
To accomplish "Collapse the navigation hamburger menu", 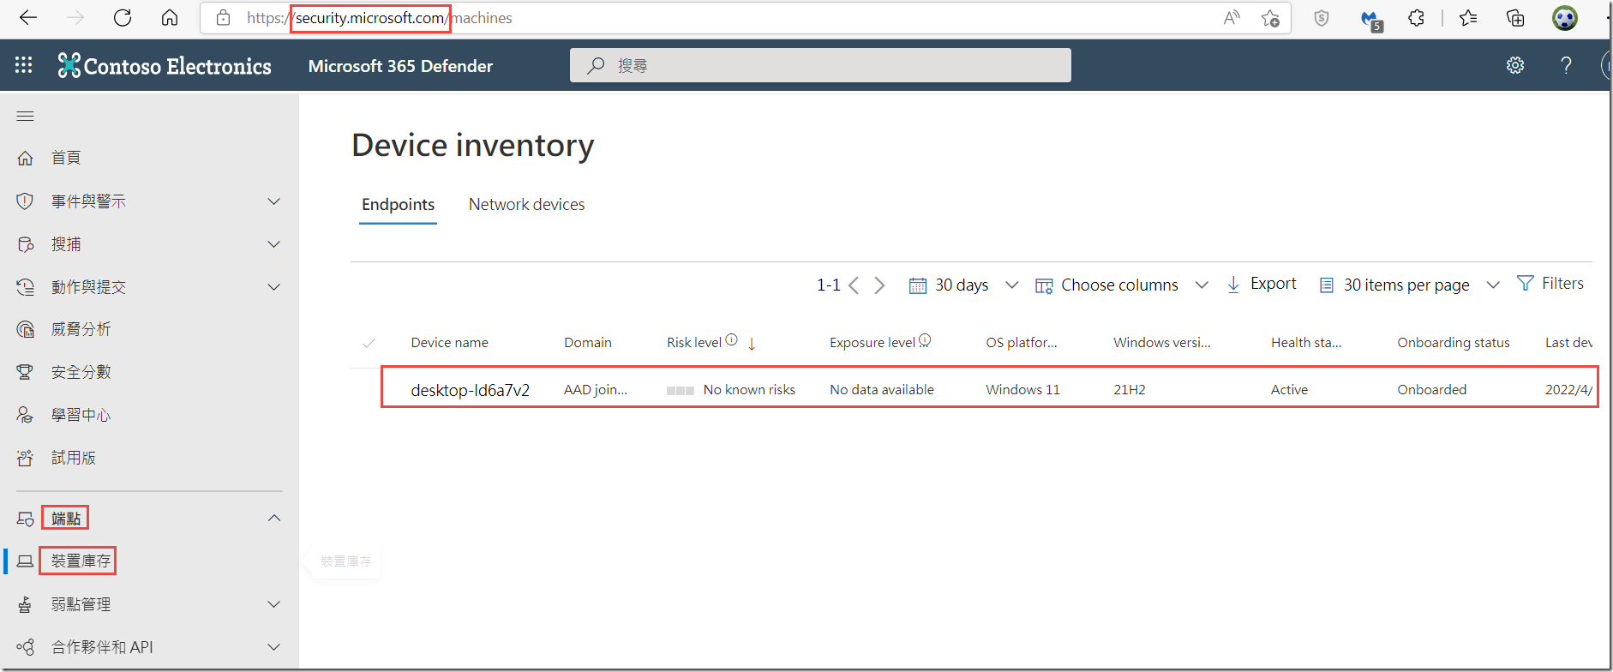I will 26,116.
